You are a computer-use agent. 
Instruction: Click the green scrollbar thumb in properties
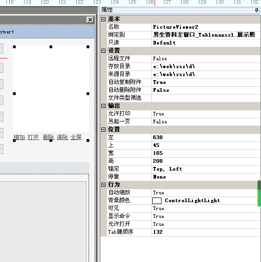259,193
